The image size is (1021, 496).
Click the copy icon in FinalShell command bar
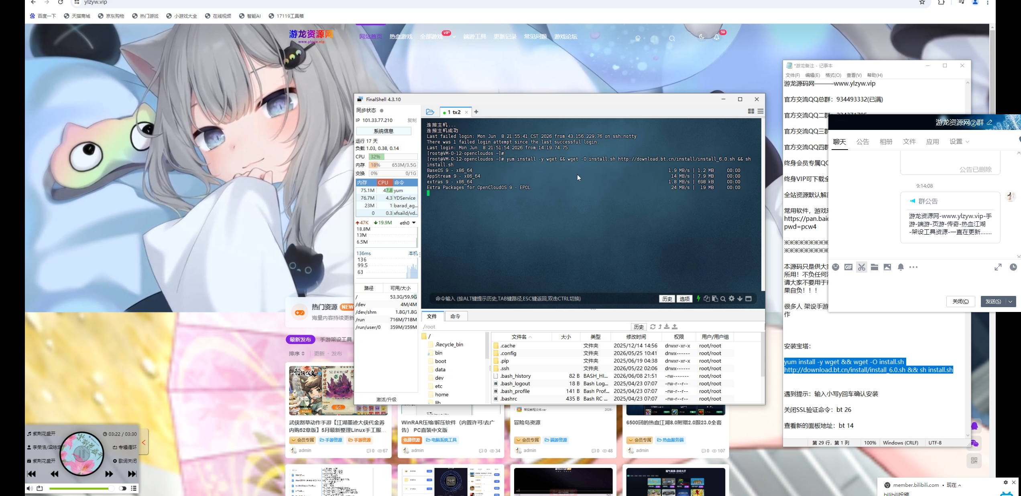click(707, 298)
